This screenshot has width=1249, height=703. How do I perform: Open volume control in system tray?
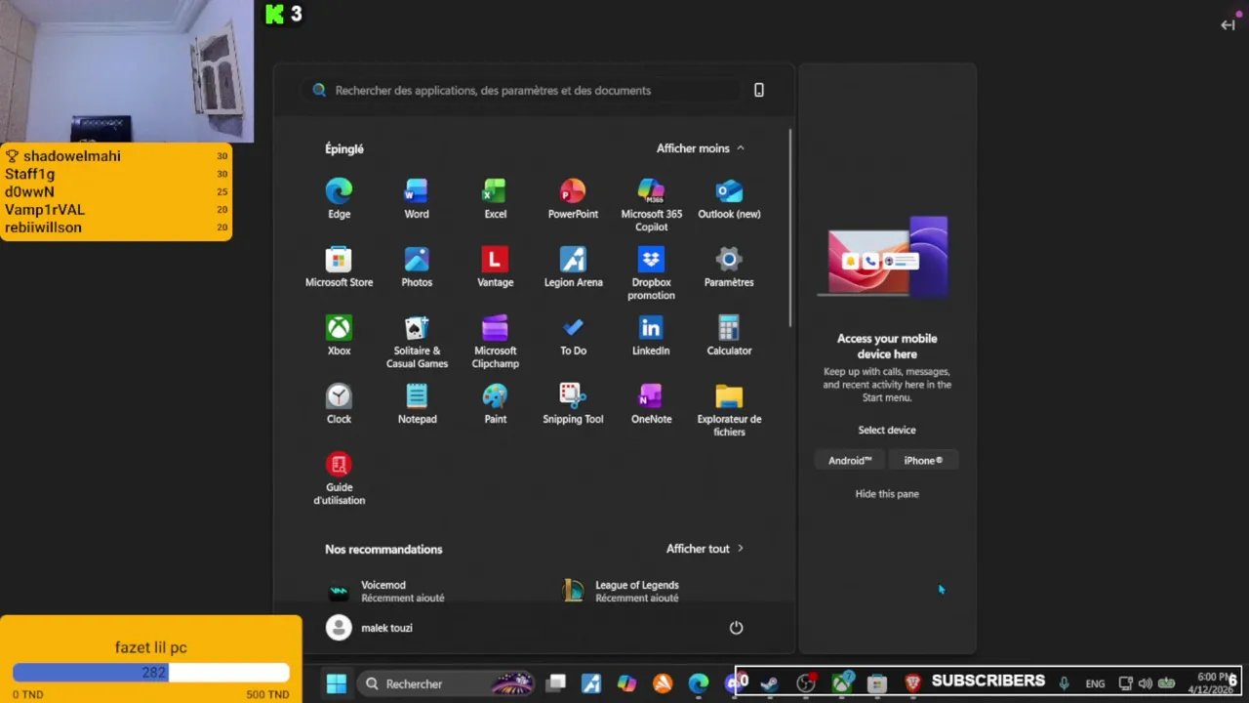(x=1146, y=683)
